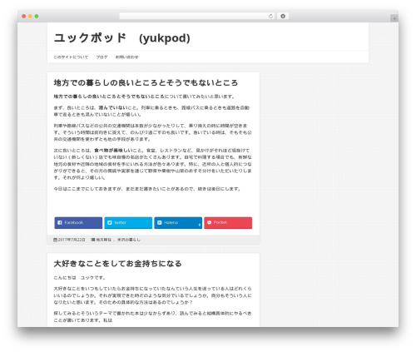Open post 大好きなことをしてお金持ちになる
Screen dimensions: 416x352
(x=117, y=264)
